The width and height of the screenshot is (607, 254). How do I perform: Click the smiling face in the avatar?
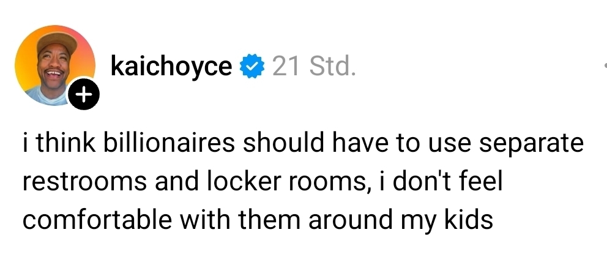[51, 64]
